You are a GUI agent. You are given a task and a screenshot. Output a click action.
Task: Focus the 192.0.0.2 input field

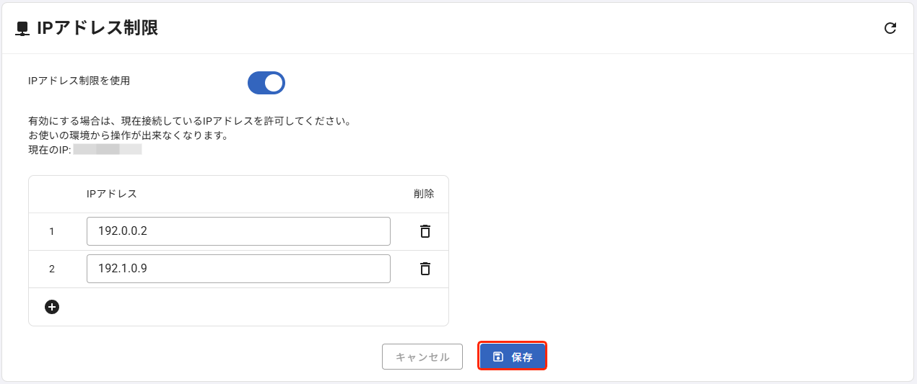point(238,231)
